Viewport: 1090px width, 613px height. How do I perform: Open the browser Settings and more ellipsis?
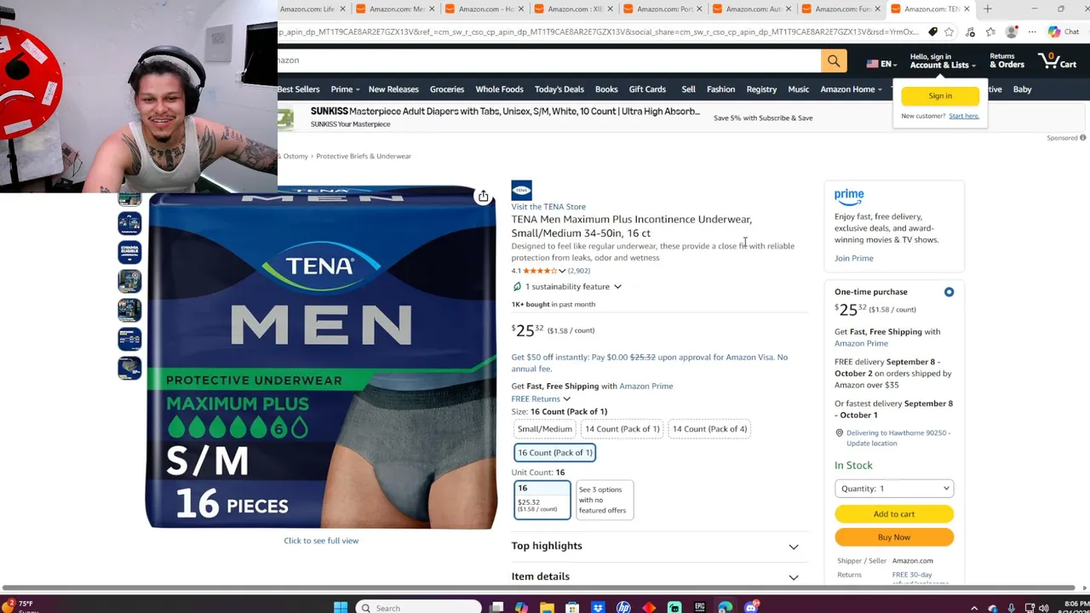pos(1032,32)
